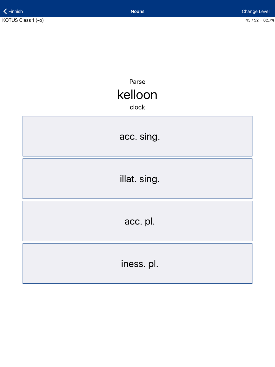This screenshot has height=367, width=275.
Task: Tap the Parse prompt text
Action: pyautogui.click(x=137, y=82)
